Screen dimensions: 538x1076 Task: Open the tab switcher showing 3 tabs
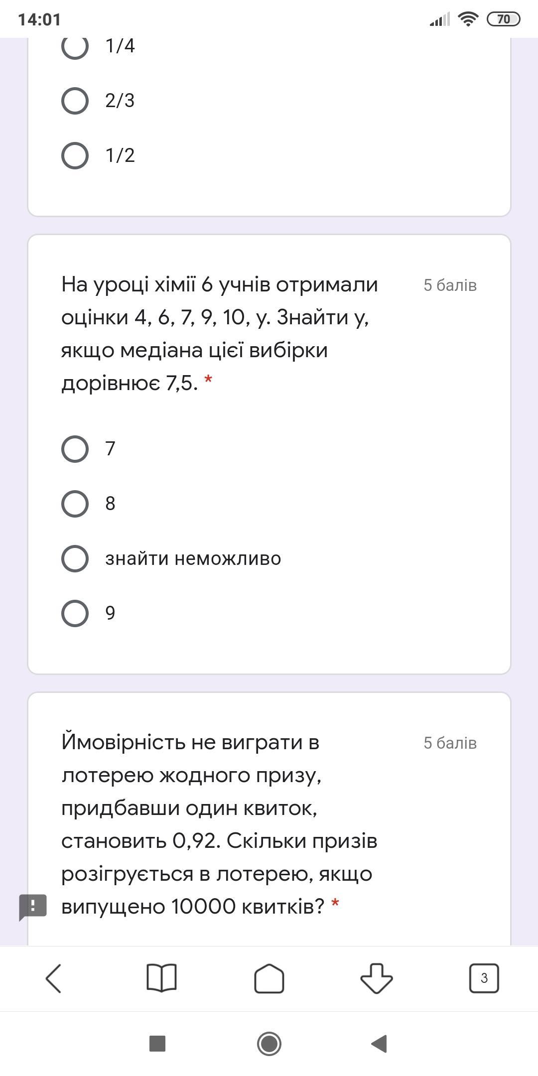tap(484, 978)
